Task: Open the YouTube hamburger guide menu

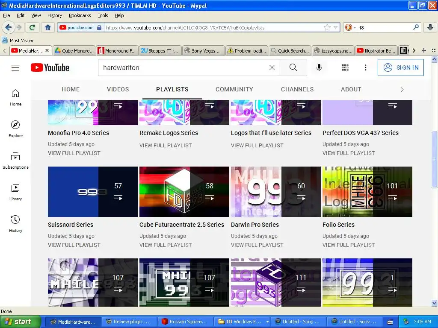Action: (x=15, y=67)
